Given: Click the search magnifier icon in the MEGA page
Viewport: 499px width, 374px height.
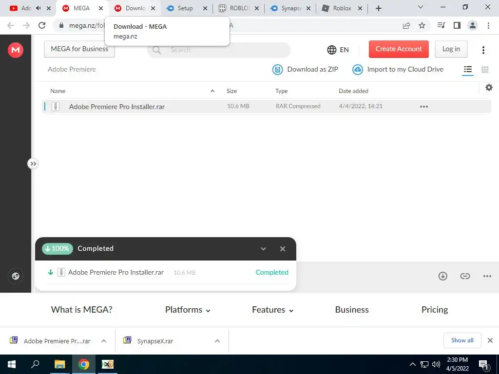Looking at the screenshot, I should 156,50.
